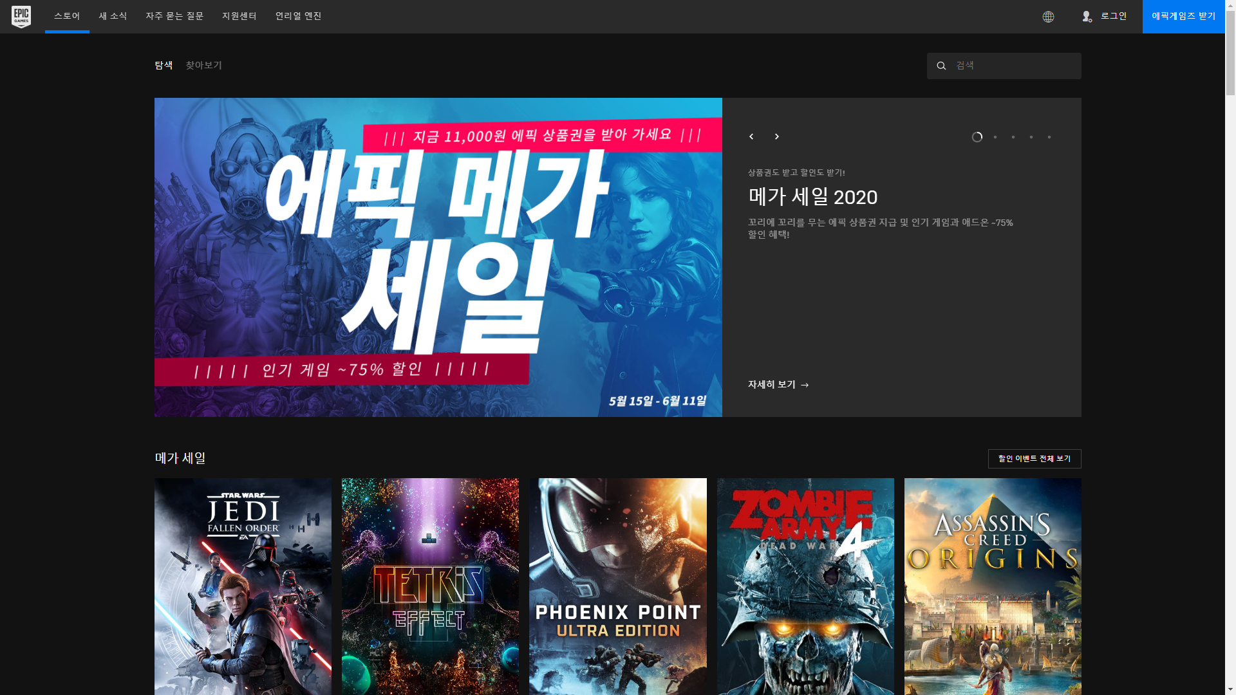Click the user profile icon beside 로그인
The image size is (1236, 695).
1087,17
